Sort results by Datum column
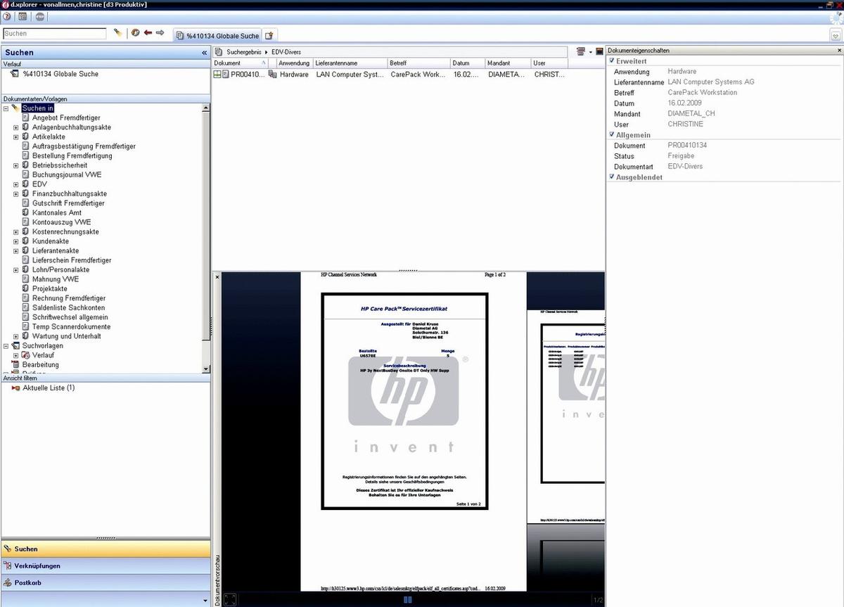844x607 pixels. click(x=467, y=63)
